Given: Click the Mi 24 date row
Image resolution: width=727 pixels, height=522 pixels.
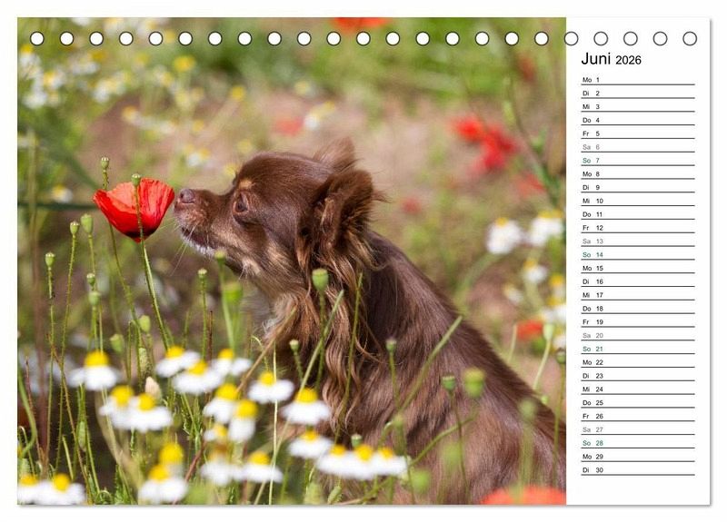Looking at the screenshot, I should [x=636, y=389].
